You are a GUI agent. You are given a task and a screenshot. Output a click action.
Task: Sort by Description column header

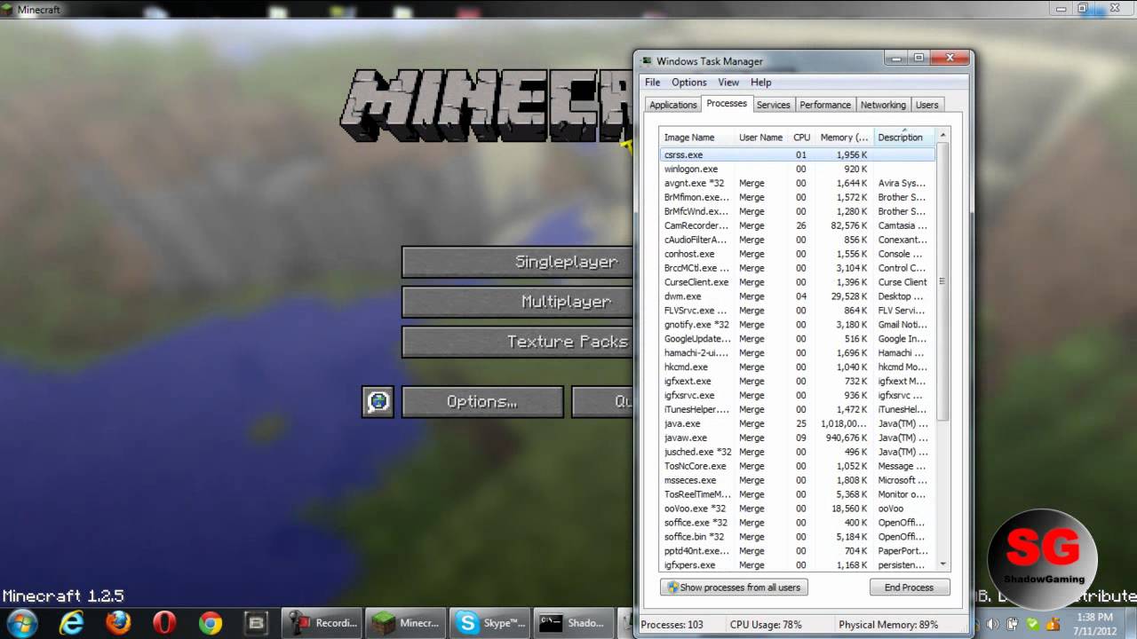click(x=904, y=138)
